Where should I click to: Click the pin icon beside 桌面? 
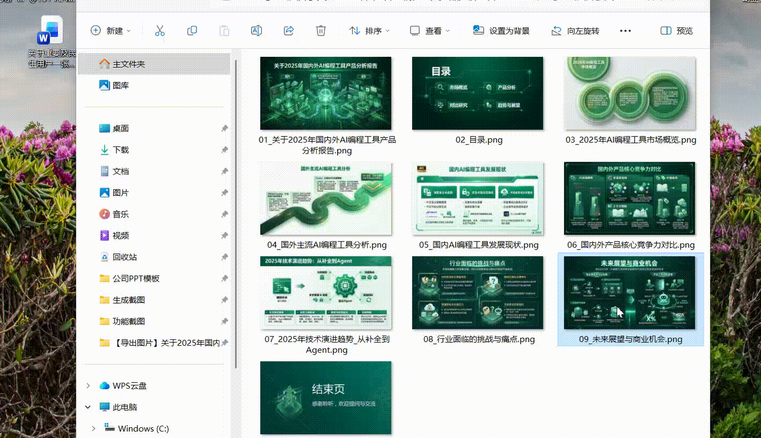point(224,128)
